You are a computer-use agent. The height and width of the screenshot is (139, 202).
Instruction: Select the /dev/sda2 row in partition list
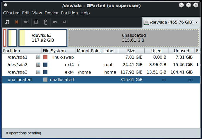[101, 65]
